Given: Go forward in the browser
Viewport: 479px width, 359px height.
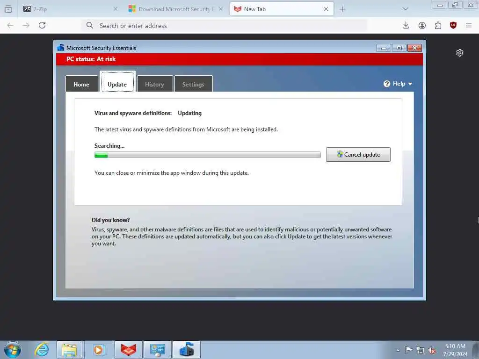Looking at the screenshot, I should tap(26, 26).
